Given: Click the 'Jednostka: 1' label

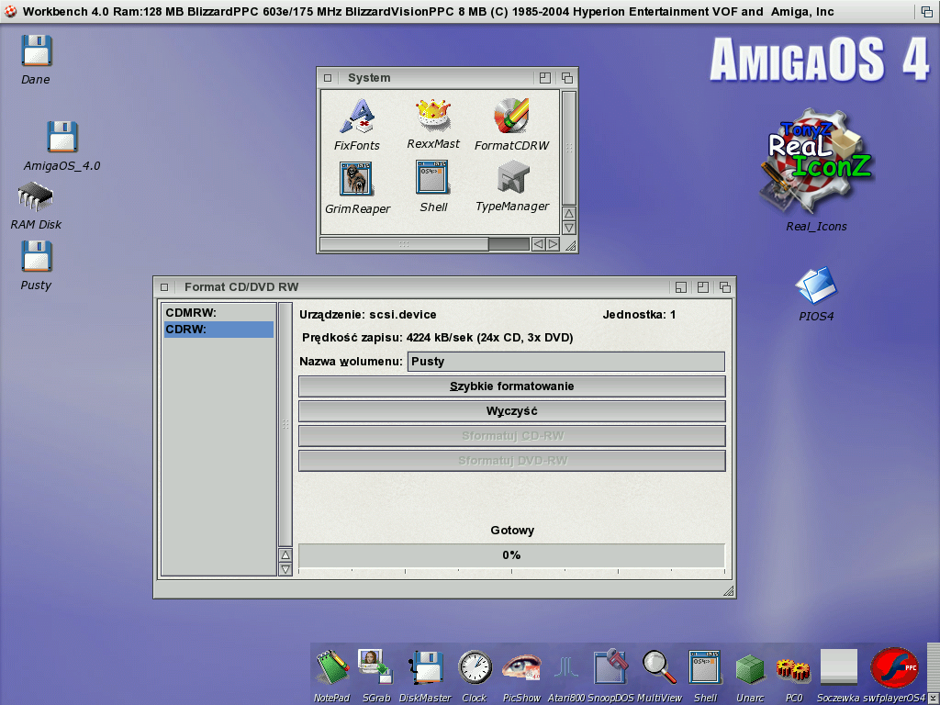Looking at the screenshot, I should click(x=639, y=315).
